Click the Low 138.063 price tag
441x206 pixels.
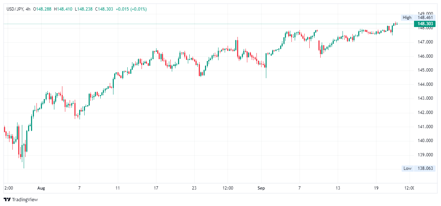pyautogui.click(x=418, y=168)
